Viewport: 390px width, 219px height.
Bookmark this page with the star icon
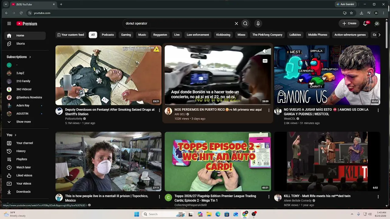[x=351, y=13]
